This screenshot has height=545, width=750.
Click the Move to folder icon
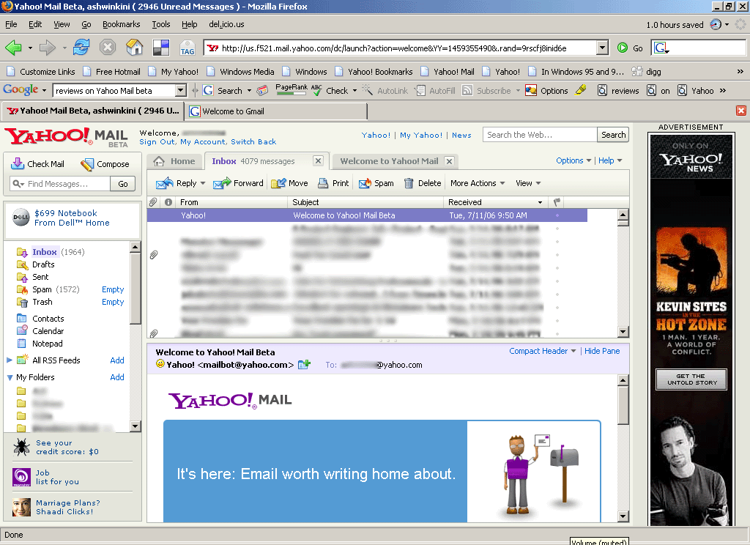278,183
